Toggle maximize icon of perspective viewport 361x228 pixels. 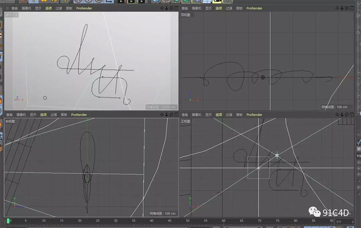[x=176, y=8]
